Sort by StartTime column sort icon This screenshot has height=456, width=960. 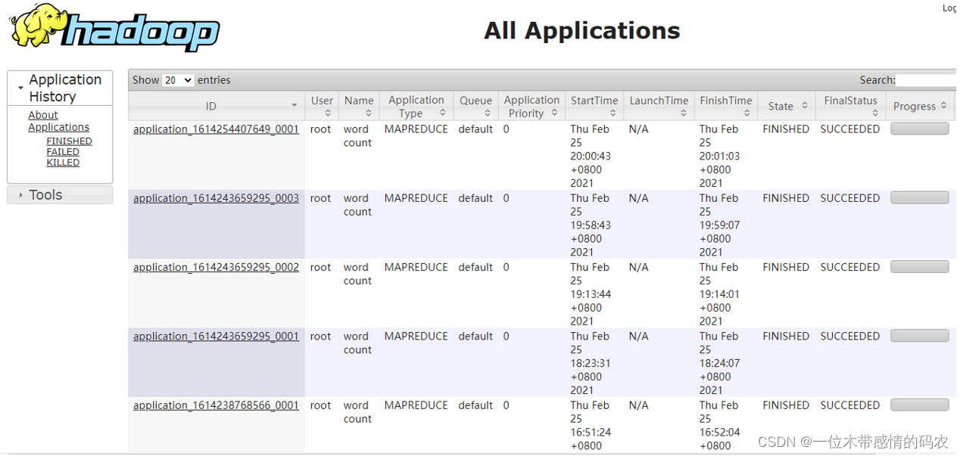point(612,113)
